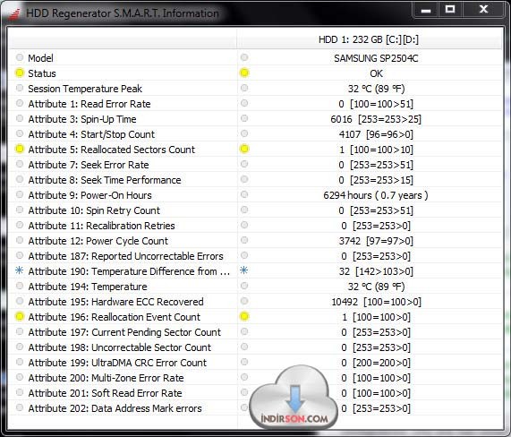Image resolution: width=511 pixels, height=437 pixels.
Task: Click the HDD Regenerator app icon in title bar
Action: [14, 13]
